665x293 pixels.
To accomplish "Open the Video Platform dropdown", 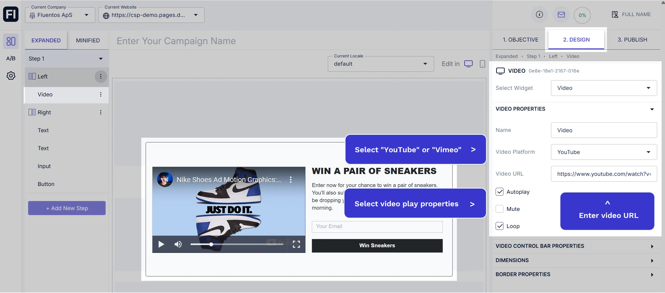I will point(604,152).
